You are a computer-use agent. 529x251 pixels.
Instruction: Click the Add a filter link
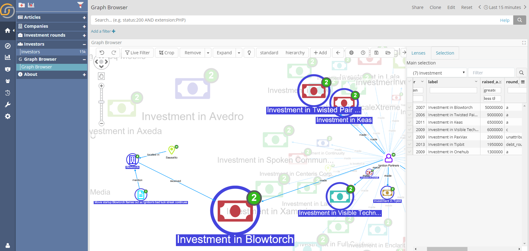(103, 31)
